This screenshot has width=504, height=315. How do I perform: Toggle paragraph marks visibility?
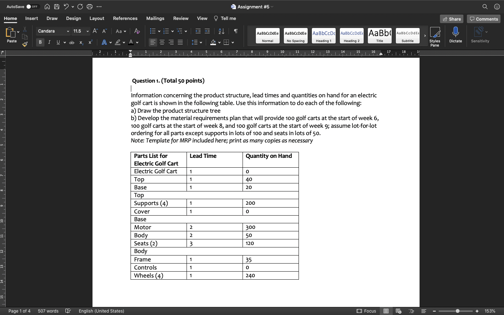[236, 31]
